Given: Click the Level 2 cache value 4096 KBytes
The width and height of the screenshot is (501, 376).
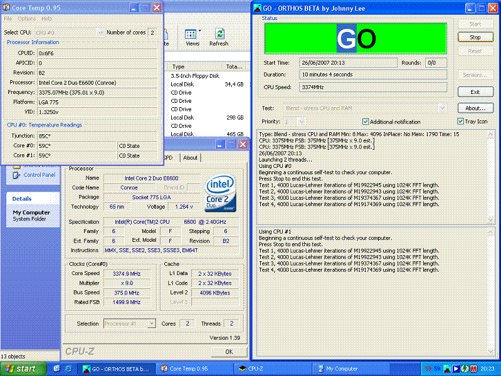Looking at the screenshot, I should tap(214, 293).
